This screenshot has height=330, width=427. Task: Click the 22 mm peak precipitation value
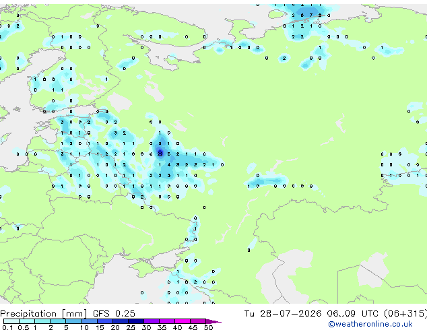(x=160, y=154)
